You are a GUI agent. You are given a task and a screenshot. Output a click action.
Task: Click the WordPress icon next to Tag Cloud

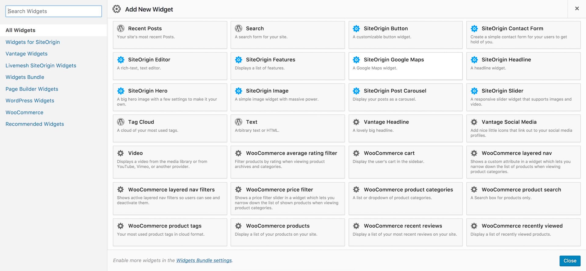121,122
